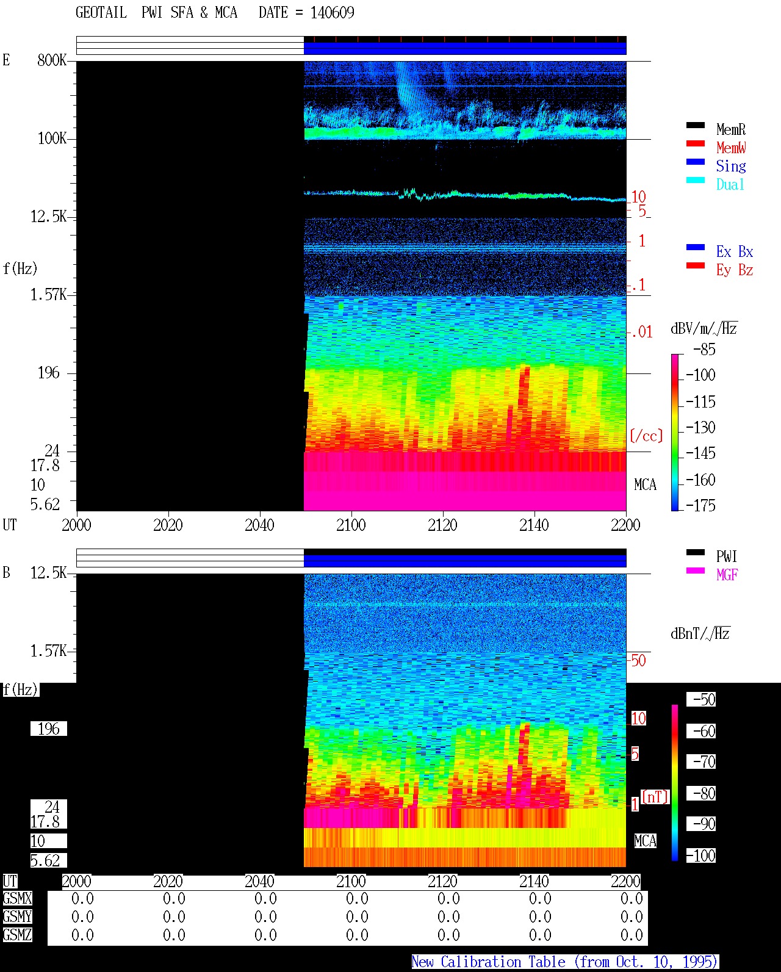
Task: Click the -130 color bar tick label
Action: click(x=700, y=427)
